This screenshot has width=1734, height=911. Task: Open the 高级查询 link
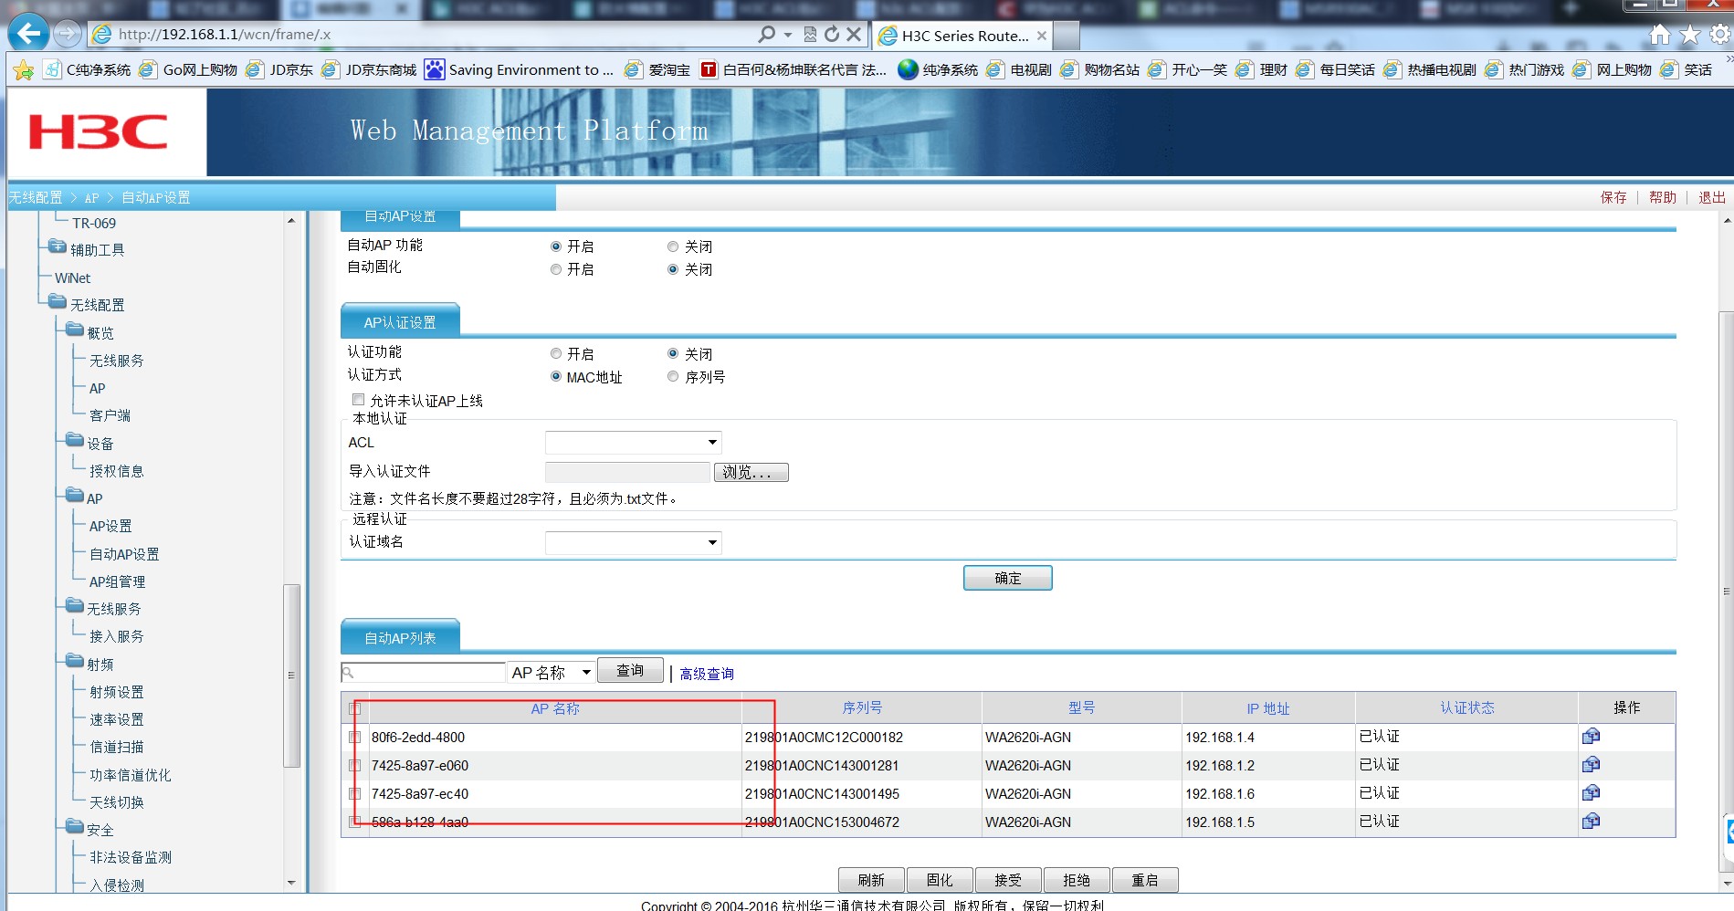click(707, 674)
